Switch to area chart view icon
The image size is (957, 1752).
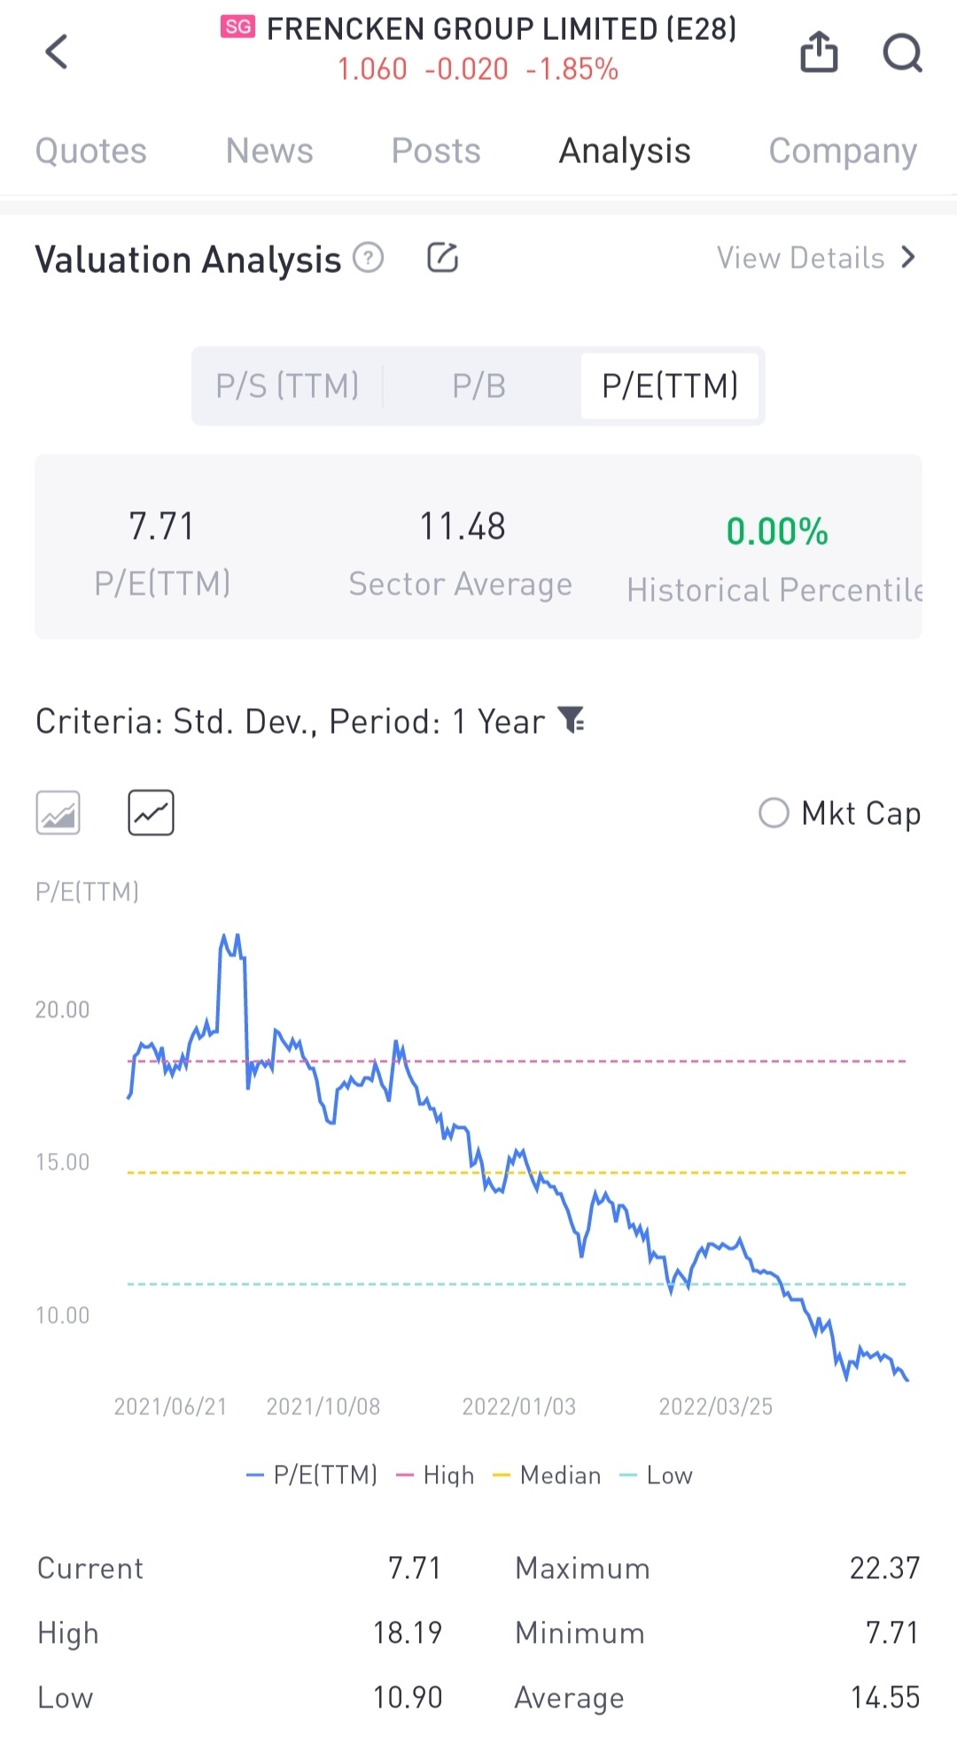pyautogui.click(x=58, y=813)
